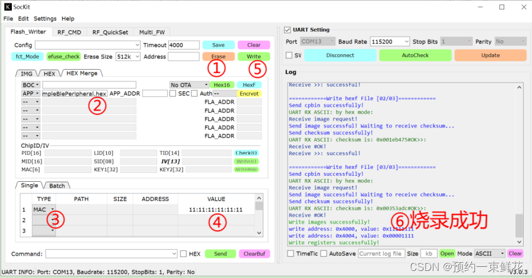
Task: Click the log scrollbar up arrow
Action: tap(519, 87)
